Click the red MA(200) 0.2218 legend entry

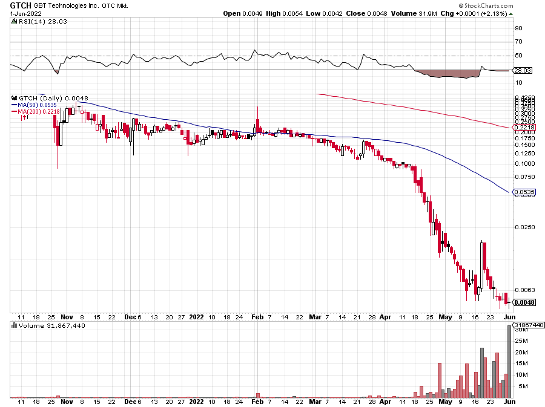click(x=36, y=111)
